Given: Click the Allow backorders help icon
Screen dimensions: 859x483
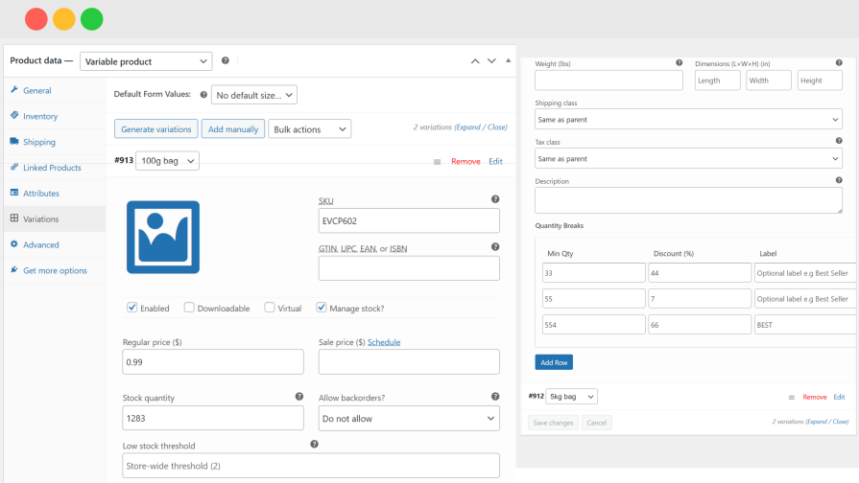Looking at the screenshot, I should pyautogui.click(x=495, y=396).
